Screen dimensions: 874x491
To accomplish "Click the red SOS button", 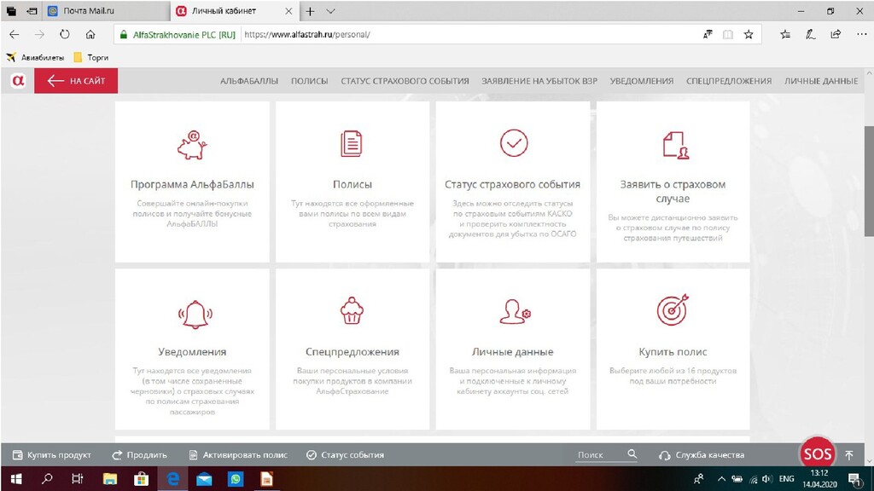I will tap(817, 454).
